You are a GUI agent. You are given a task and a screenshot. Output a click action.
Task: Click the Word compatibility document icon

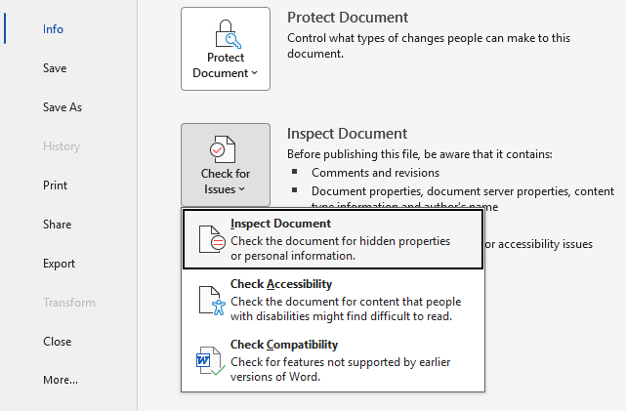pos(210,361)
